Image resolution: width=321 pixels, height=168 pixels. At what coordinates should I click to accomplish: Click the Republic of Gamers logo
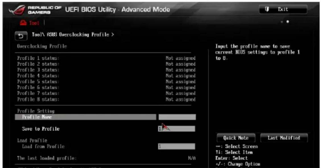tap(36, 10)
